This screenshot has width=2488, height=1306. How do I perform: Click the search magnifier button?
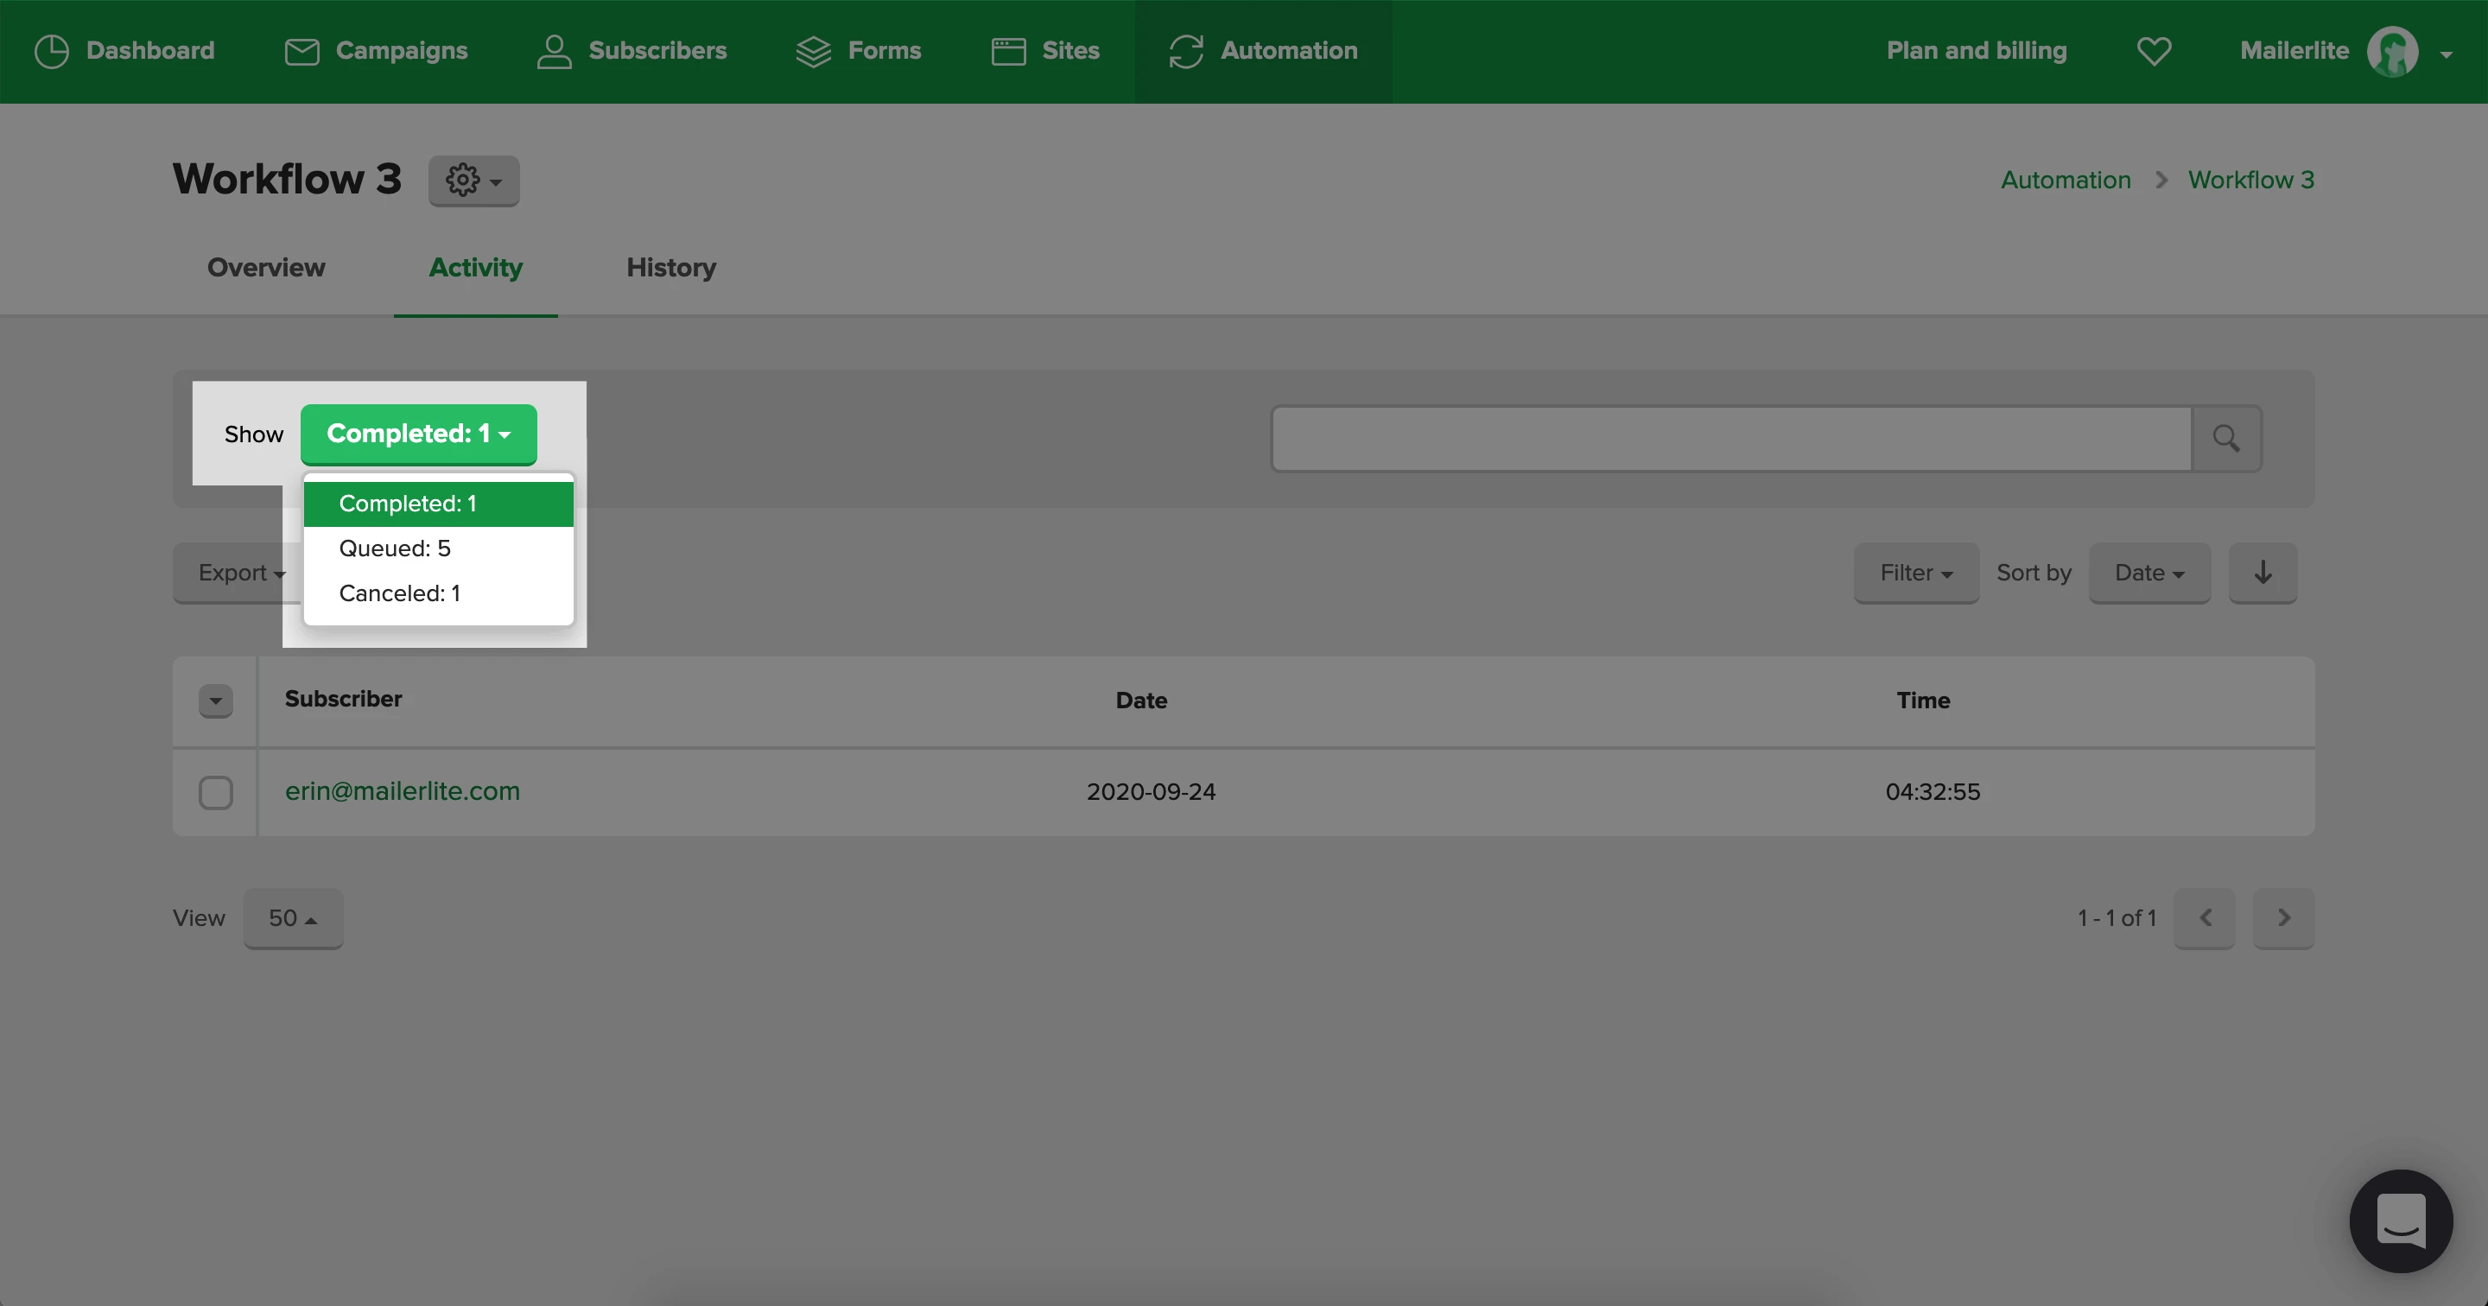point(2226,439)
